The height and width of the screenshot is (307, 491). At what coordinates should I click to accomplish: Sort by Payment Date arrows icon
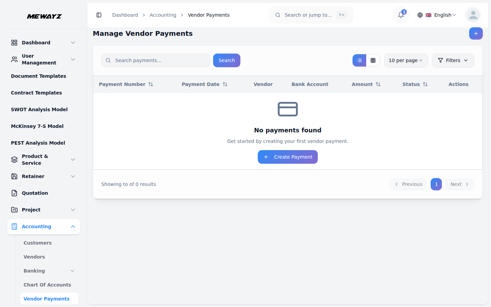pyautogui.click(x=225, y=84)
